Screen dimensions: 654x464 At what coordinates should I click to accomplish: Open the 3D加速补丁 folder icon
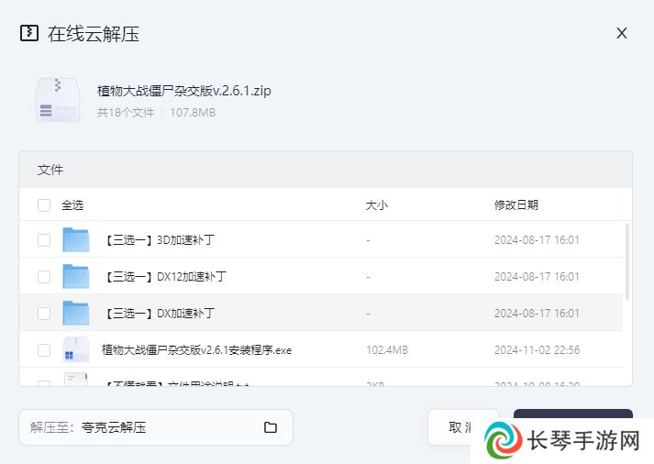[x=76, y=239]
